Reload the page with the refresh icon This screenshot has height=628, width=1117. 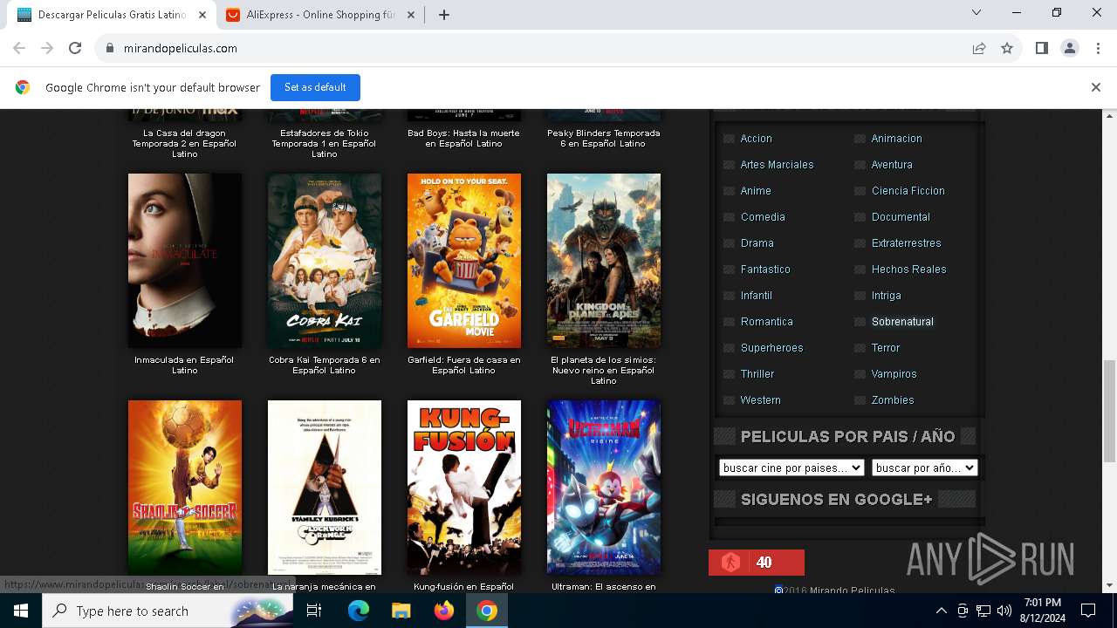pyautogui.click(x=75, y=48)
